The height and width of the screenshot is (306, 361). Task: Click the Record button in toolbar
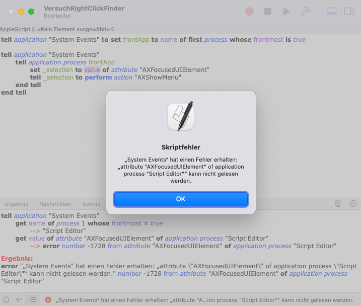coord(249,11)
